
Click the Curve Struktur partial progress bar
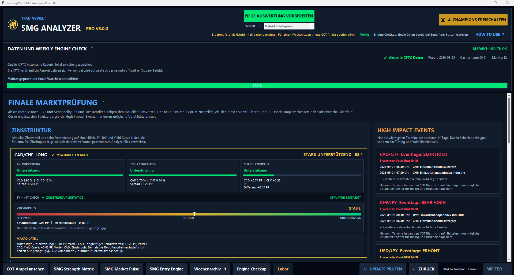pos(302,175)
